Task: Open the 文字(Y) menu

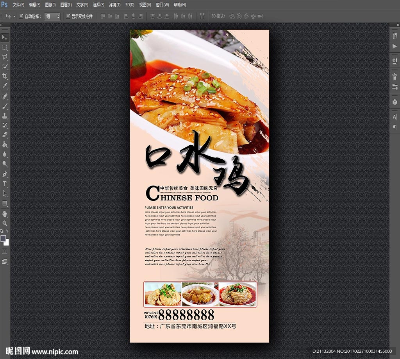Action: coord(82,5)
